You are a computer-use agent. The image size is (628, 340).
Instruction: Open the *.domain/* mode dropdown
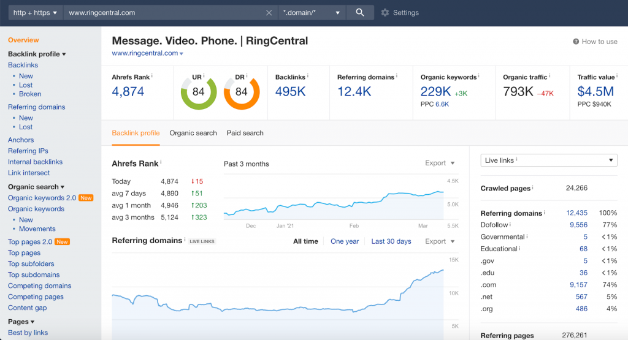312,12
